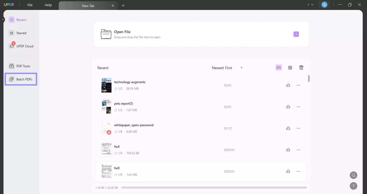Viewport: 367px width, 194px height.
Task: Upload fw9 to cloud
Action: point(288,171)
